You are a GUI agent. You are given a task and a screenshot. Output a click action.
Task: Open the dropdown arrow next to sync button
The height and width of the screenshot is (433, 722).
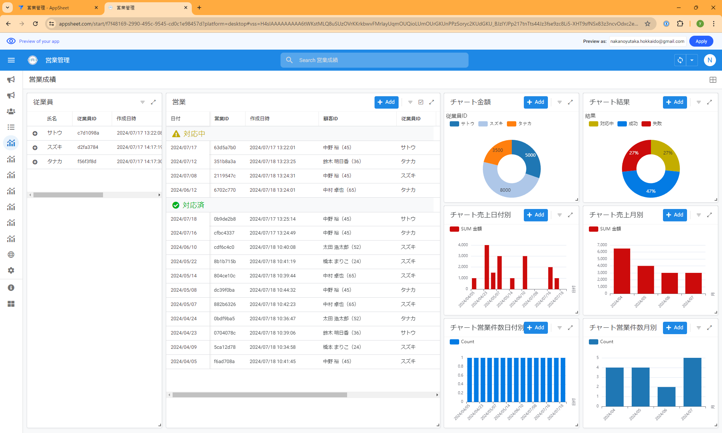tap(692, 60)
